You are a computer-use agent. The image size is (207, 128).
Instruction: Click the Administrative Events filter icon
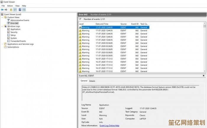tap(9, 20)
